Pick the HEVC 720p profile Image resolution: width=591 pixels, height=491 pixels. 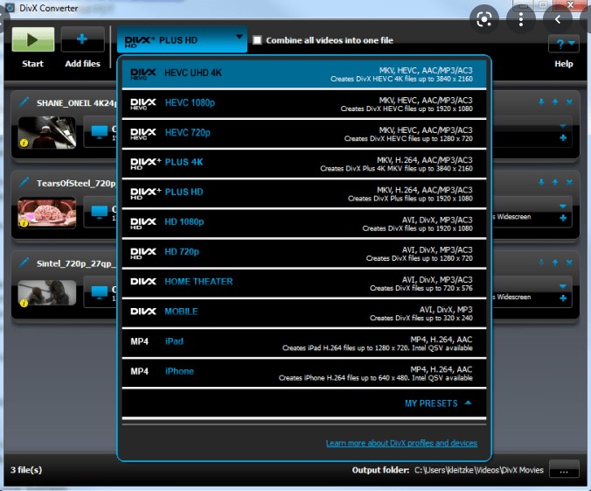(x=304, y=134)
